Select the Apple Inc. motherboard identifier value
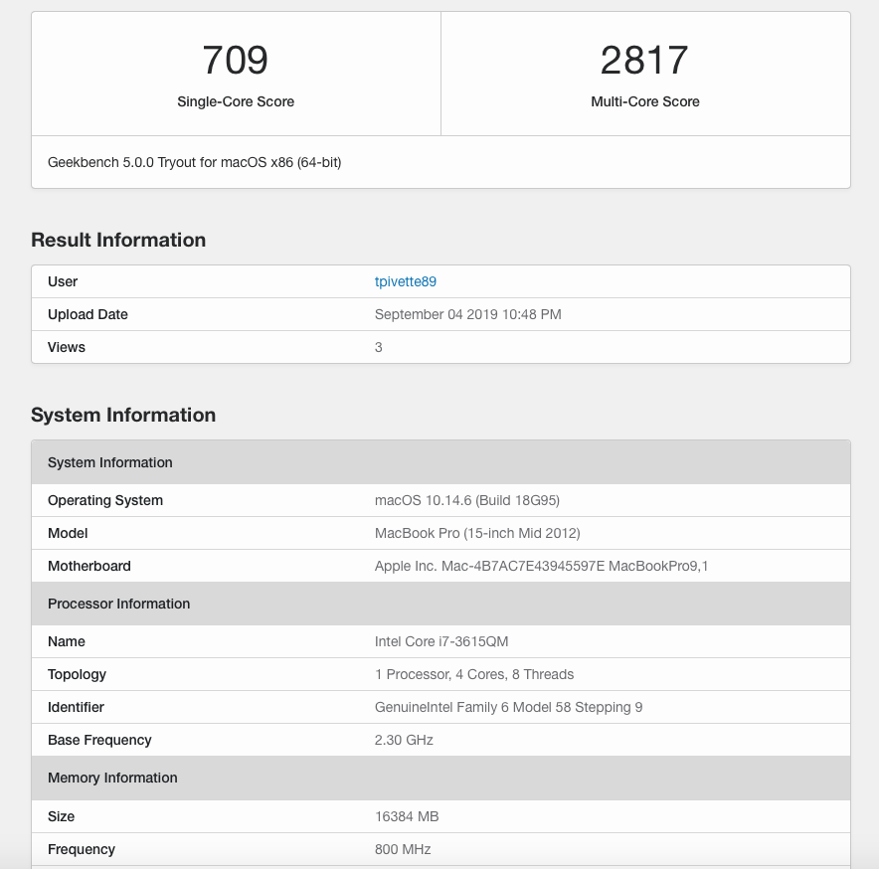The height and width of the screenshot is (869, 879). click(541, 567)
